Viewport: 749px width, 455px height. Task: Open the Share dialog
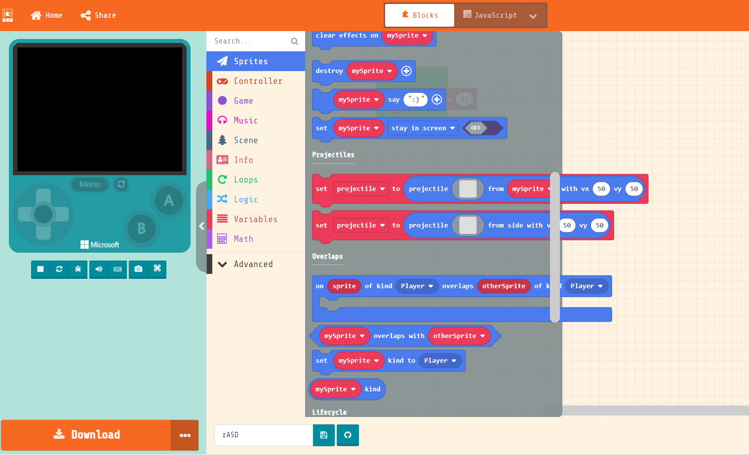pos(98,15)
